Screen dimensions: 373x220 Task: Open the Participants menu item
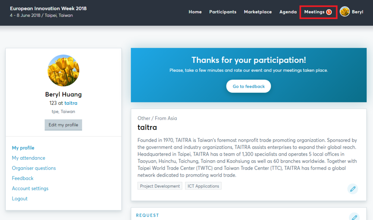coord(223,12)
